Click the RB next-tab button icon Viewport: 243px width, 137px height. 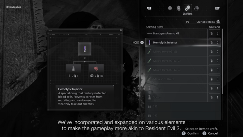217,8
